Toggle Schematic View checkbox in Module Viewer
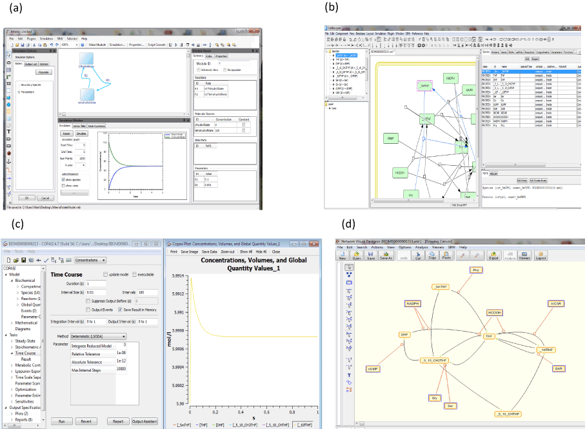The height and width of the screenshot is (429, 585). coord(199,70)
